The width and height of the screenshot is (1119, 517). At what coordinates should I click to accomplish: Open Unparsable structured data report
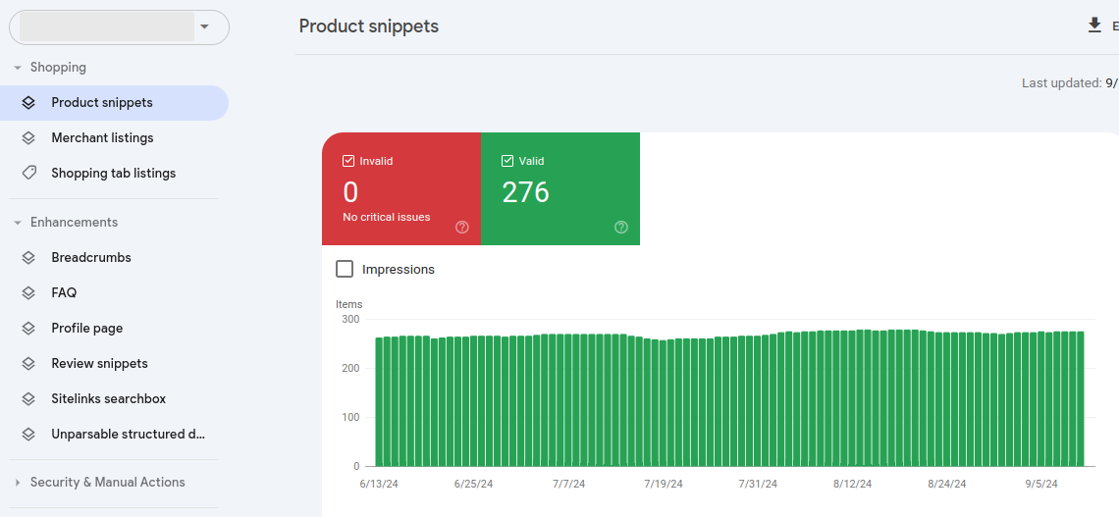128,435
